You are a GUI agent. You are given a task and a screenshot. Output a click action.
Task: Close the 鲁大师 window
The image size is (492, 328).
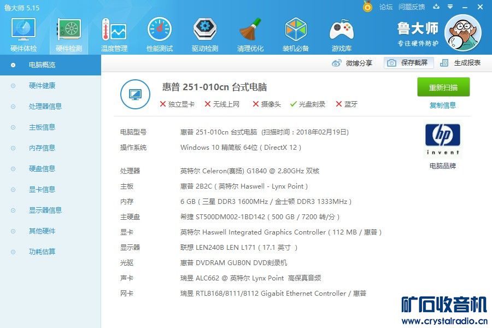(480, 7)
